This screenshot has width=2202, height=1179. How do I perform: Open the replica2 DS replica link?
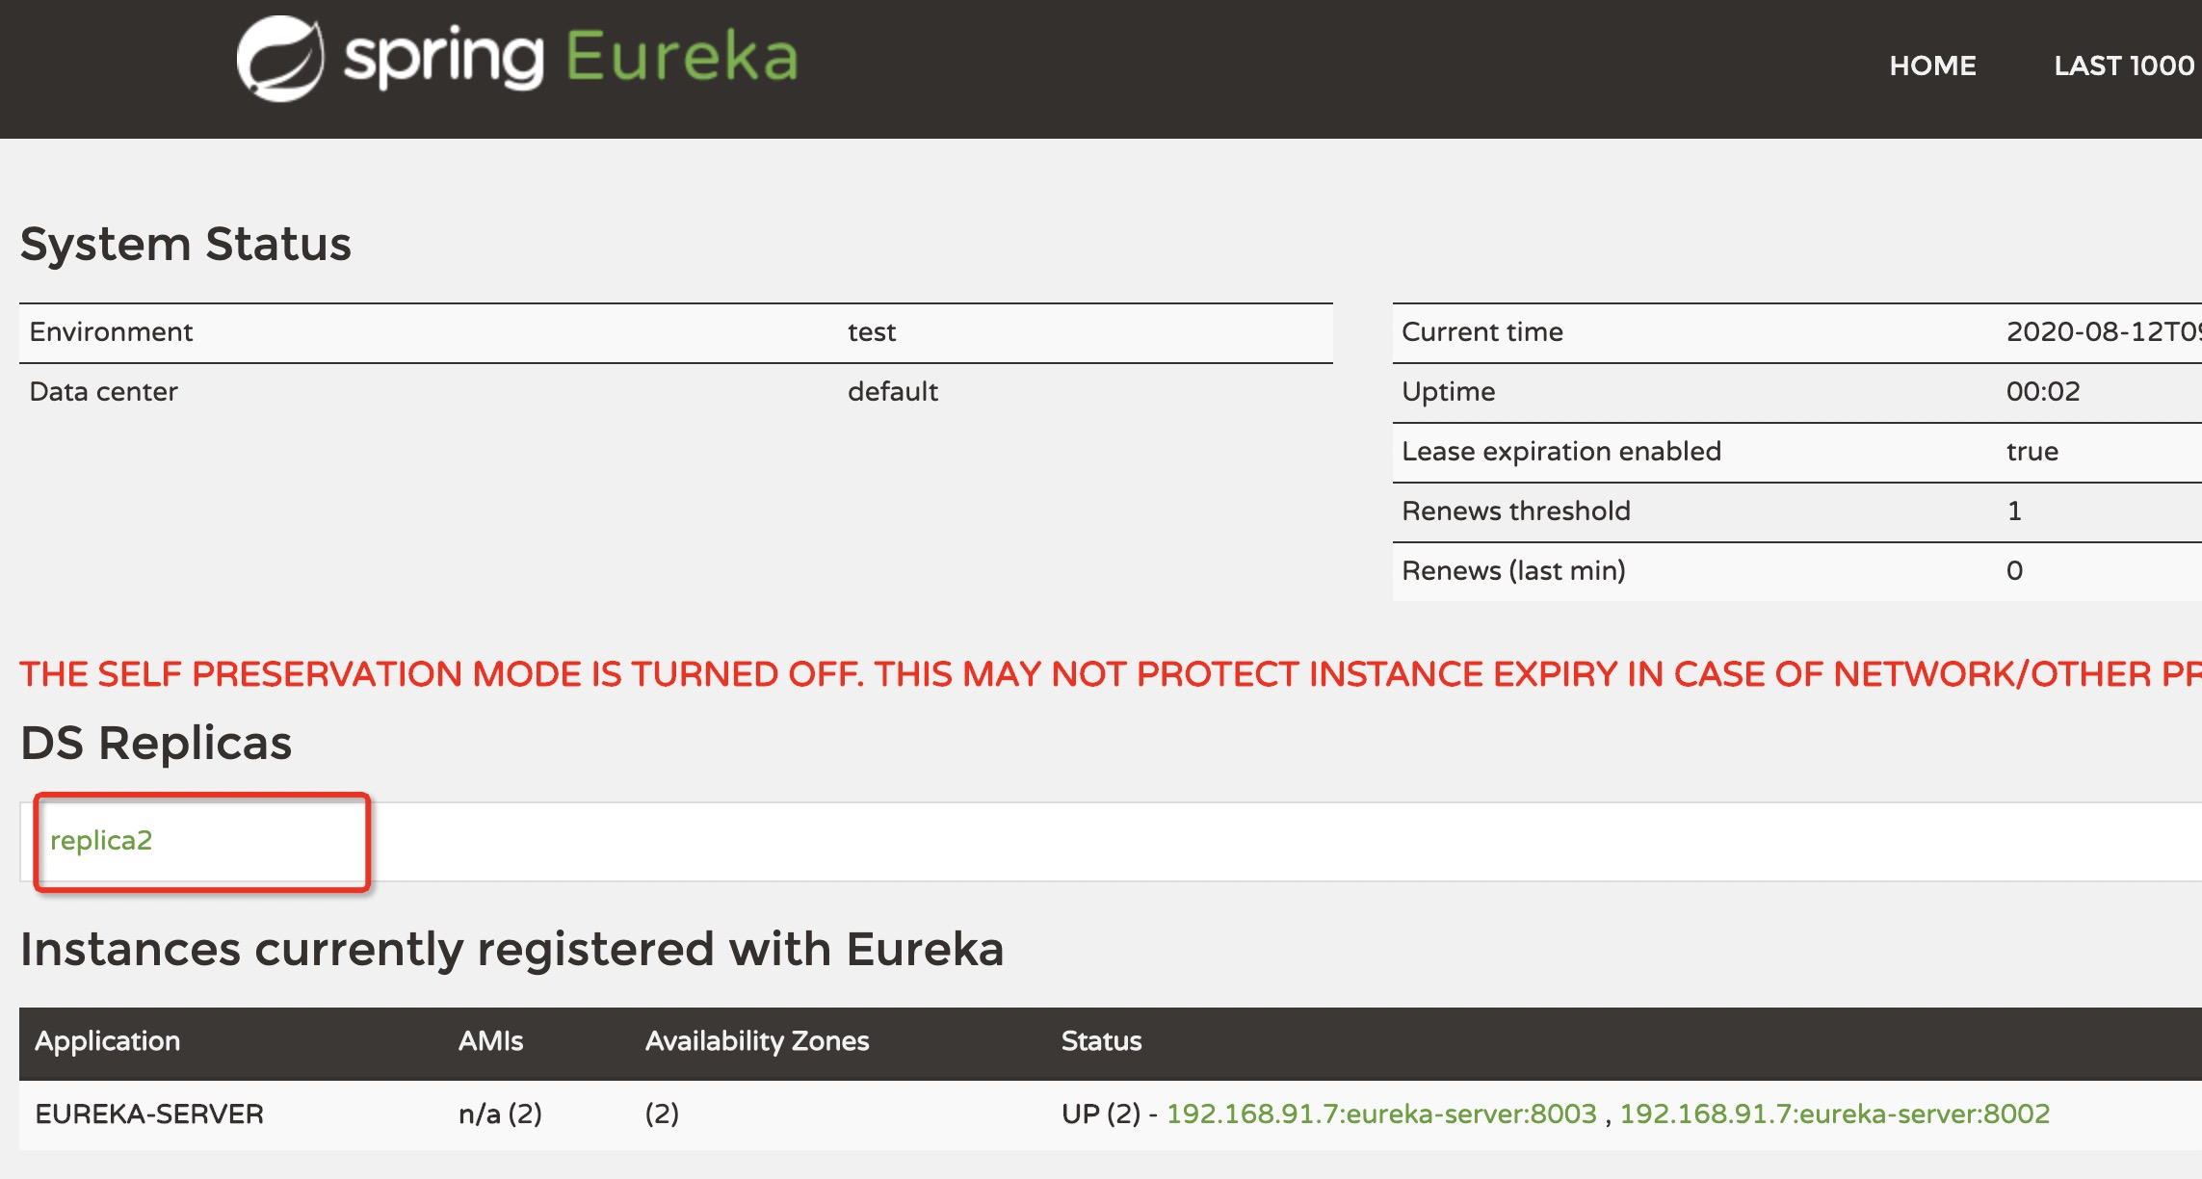[x=101, y=840]
